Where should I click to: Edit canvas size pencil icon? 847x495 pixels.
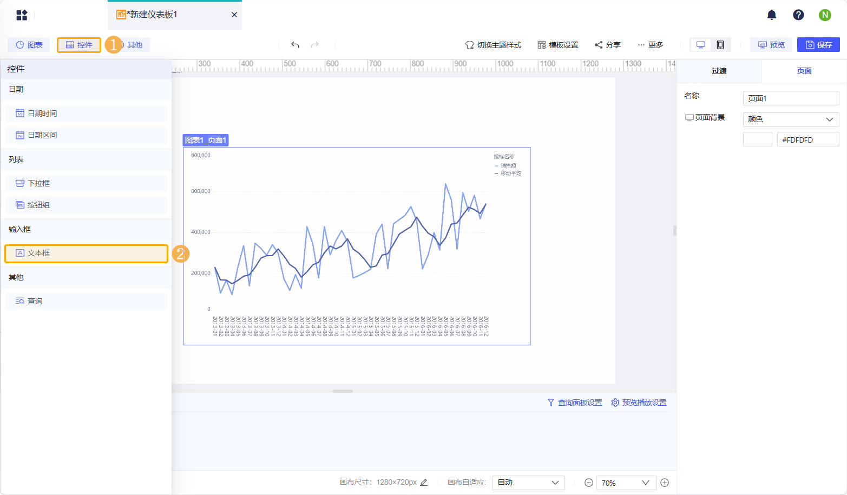[x=424, y=482]
